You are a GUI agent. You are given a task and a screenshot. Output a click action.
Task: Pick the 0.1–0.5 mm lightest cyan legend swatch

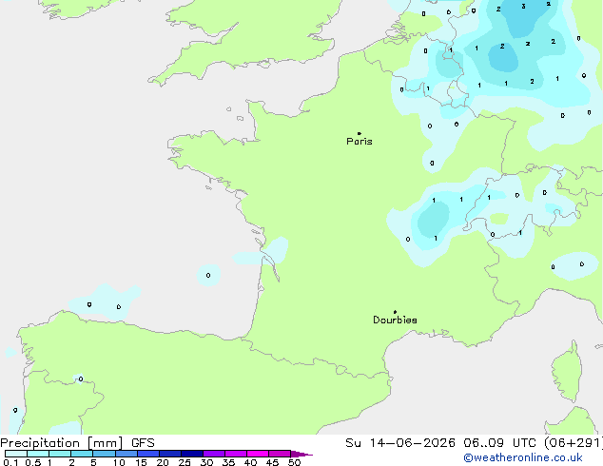coord(16,454)
